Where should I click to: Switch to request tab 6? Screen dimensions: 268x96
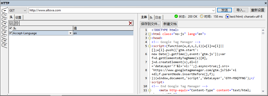click(5, 32)
